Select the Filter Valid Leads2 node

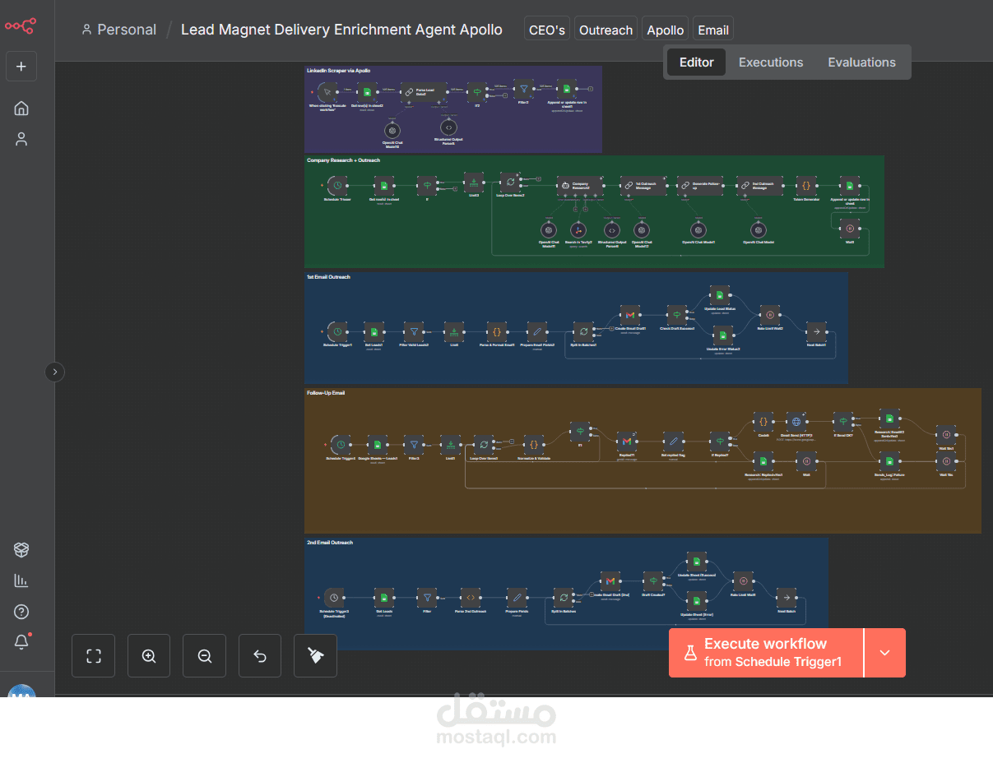414,331
